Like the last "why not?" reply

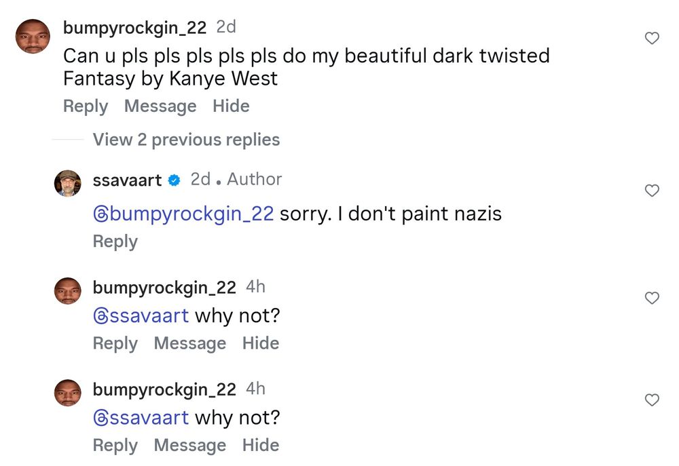click(652, 400)
